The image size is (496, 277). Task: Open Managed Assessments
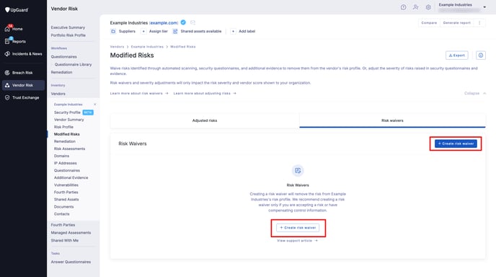click(71, 233)
